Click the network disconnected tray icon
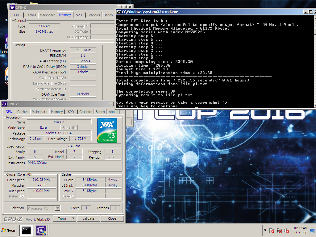Image resolution: width=316 pixels, height=237 pixels. (x=279, y=230)
